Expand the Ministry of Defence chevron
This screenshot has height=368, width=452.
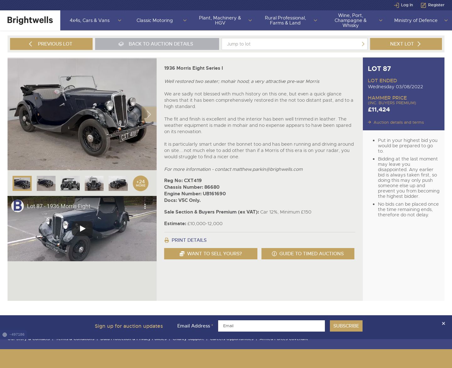tap(446, 20)
